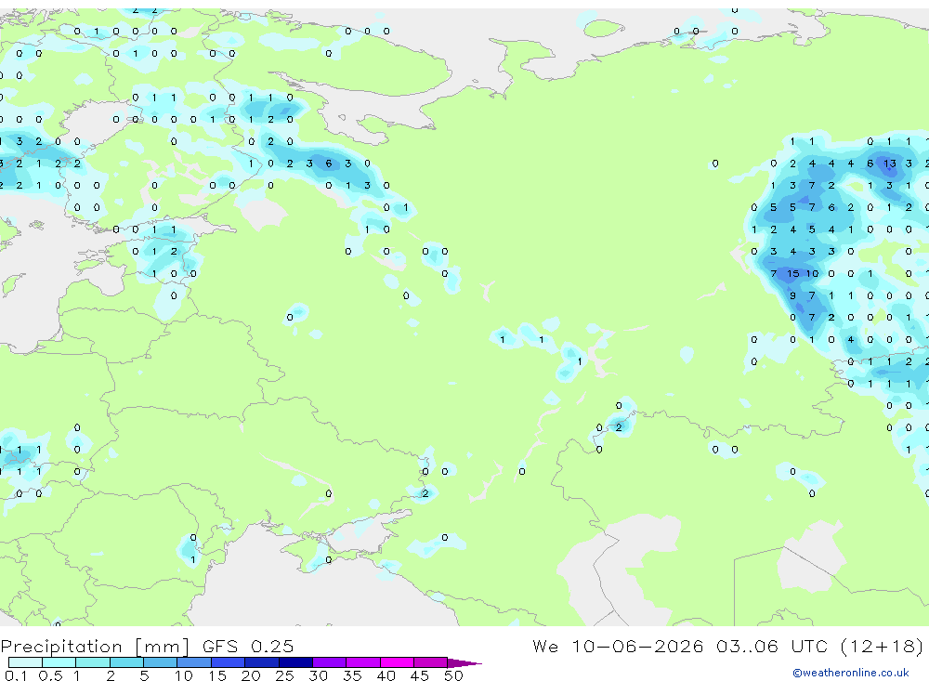Click the date We 10-06-2026 text
Image resolution: width=929 pixels, height=681 pixels.
tap(618, 646)
